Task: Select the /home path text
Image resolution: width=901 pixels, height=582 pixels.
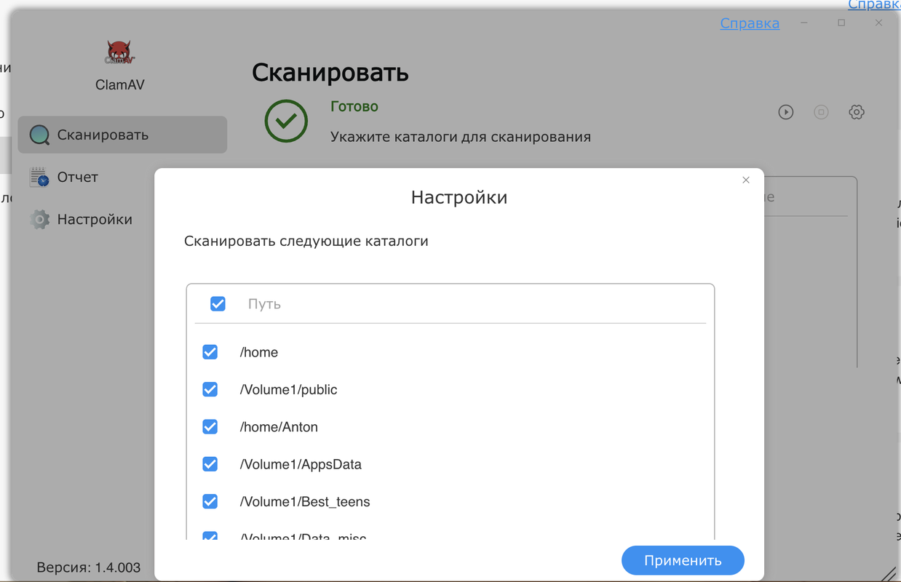Action: [259, 352]
